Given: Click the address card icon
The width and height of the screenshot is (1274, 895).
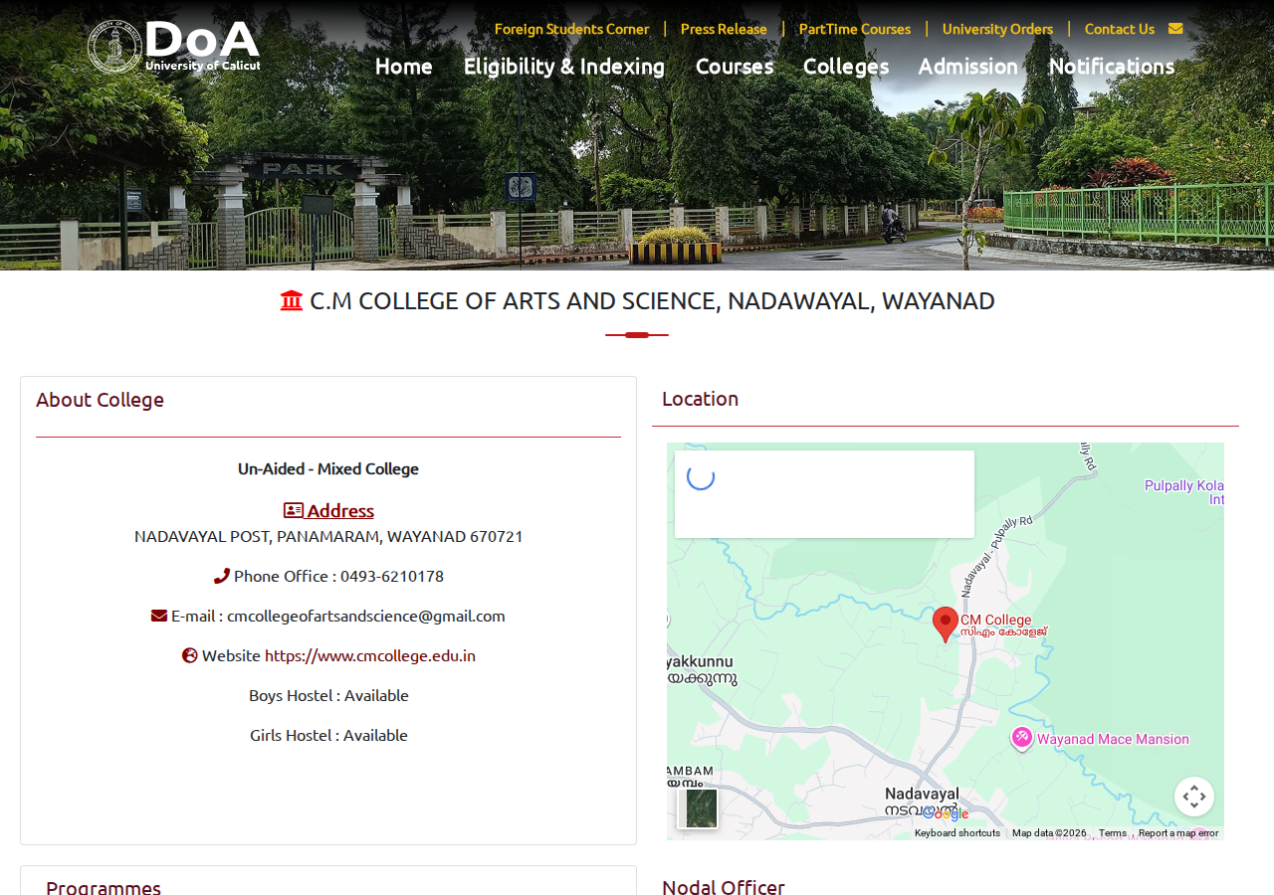Looking at the screenshot, I should pyautogui.click(x=294, y=510).
